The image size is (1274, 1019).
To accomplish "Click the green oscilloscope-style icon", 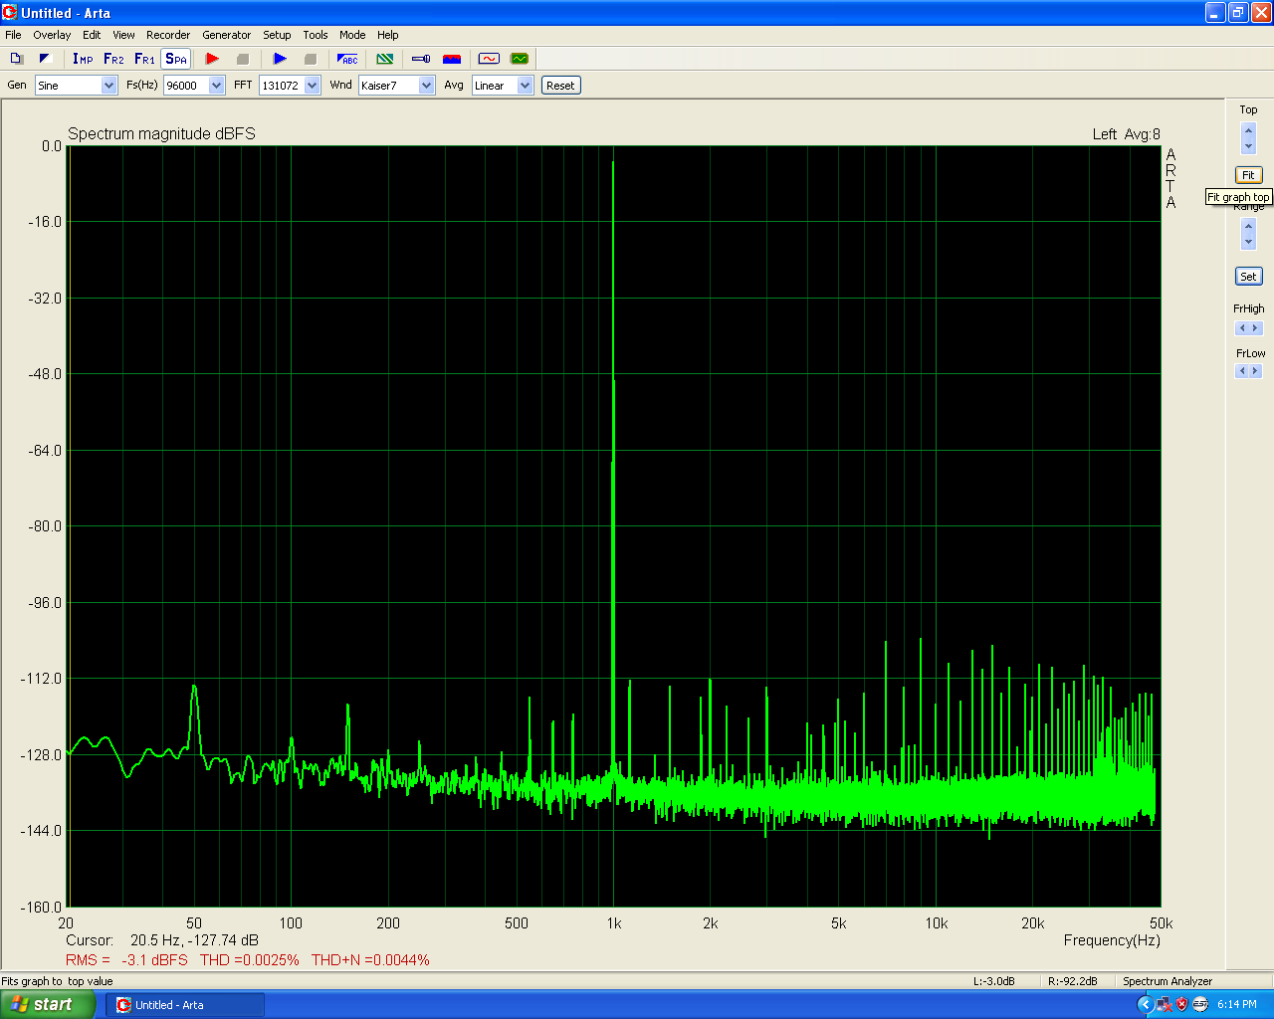I will click(x=519, y=59).
